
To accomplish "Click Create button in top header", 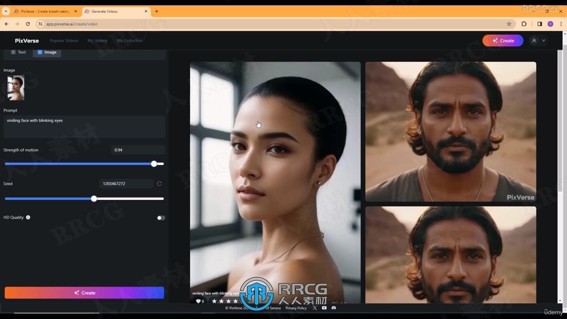I will coord(503,41).
